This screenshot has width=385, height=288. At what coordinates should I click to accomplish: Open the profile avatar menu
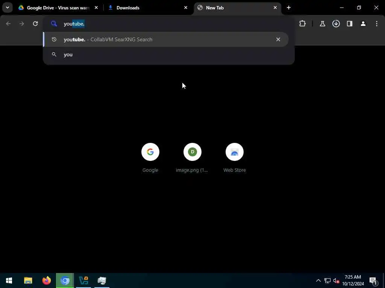pyautogui.click(x=363, y=24)
